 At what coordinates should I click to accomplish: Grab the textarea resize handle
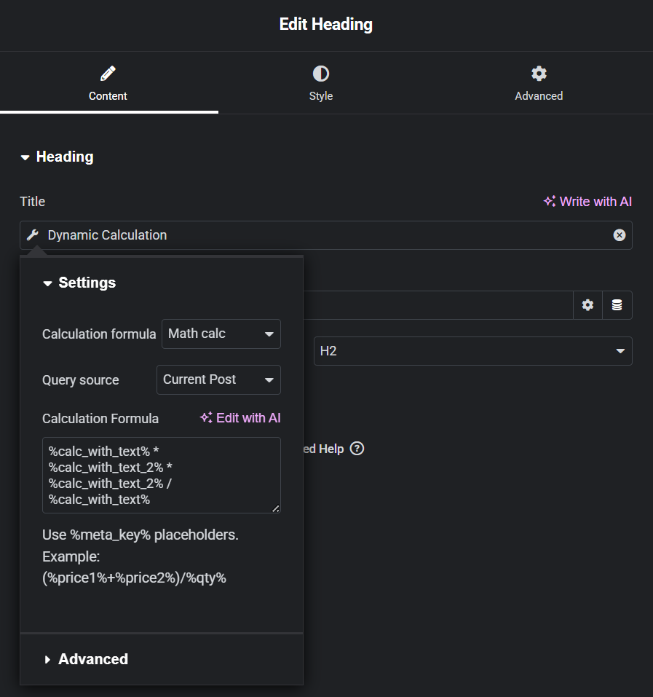pos(275,508)
